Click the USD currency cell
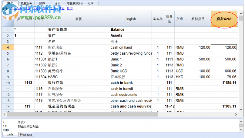This screenshot has height=138, width=245. pyautogui.click(x=180, y=71)
